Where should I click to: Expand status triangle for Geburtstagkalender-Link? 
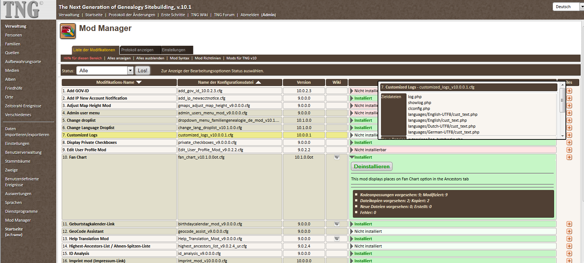pyautogui.click(x=351, y=224)
